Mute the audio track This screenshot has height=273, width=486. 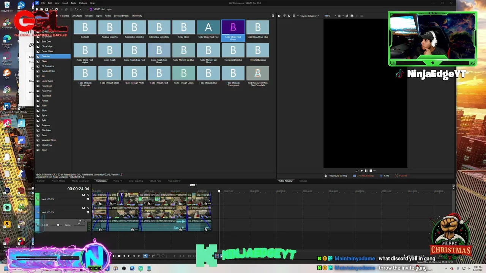(x=80, y=221)
